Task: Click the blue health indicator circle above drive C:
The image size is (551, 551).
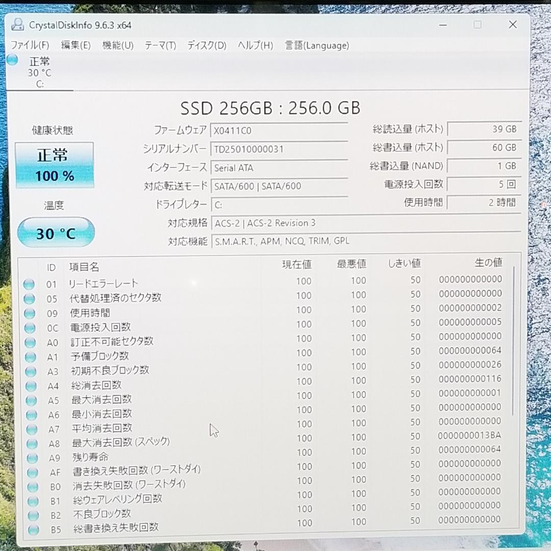Action: coord(12,60)
